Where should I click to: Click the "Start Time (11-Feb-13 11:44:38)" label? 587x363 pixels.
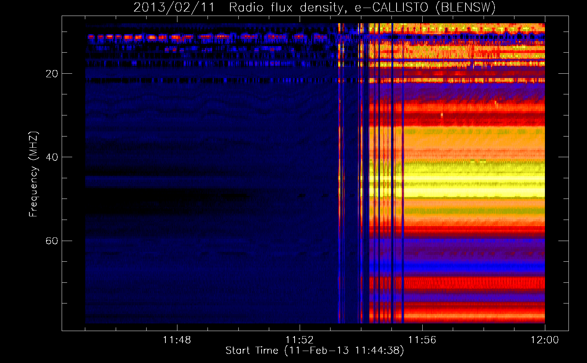point(315,351)
